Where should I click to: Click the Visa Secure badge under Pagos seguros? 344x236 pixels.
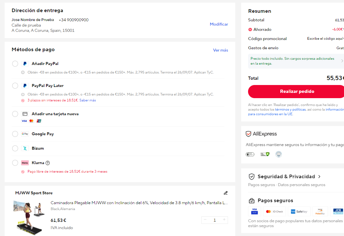[x=255, y=211]
